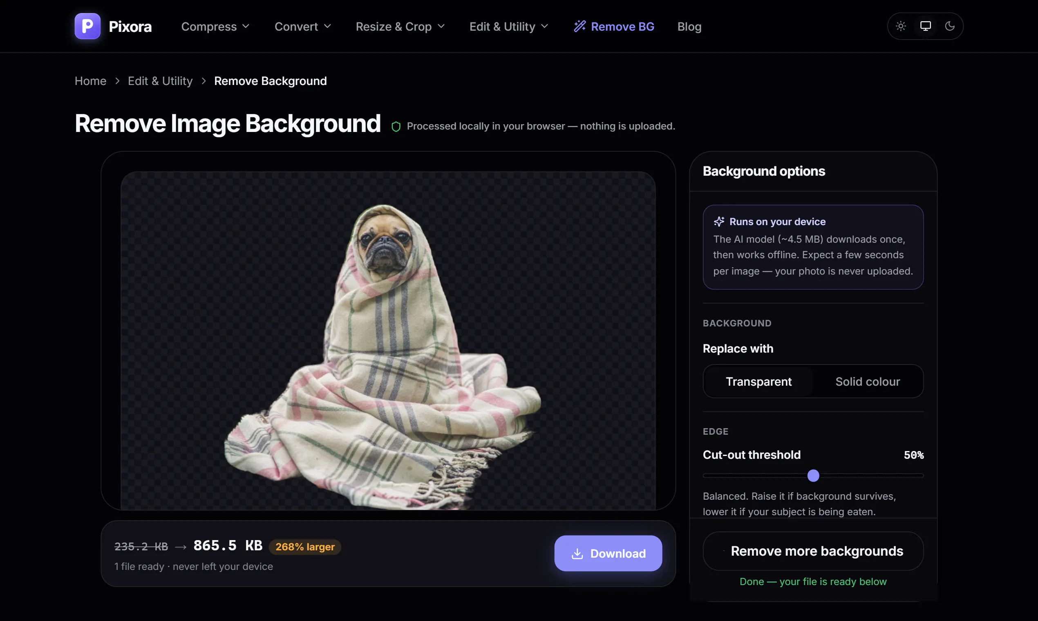This screenshot has width=1038, height=621.
Task: Click the Replace with label
Action: [x=738, y=348]
